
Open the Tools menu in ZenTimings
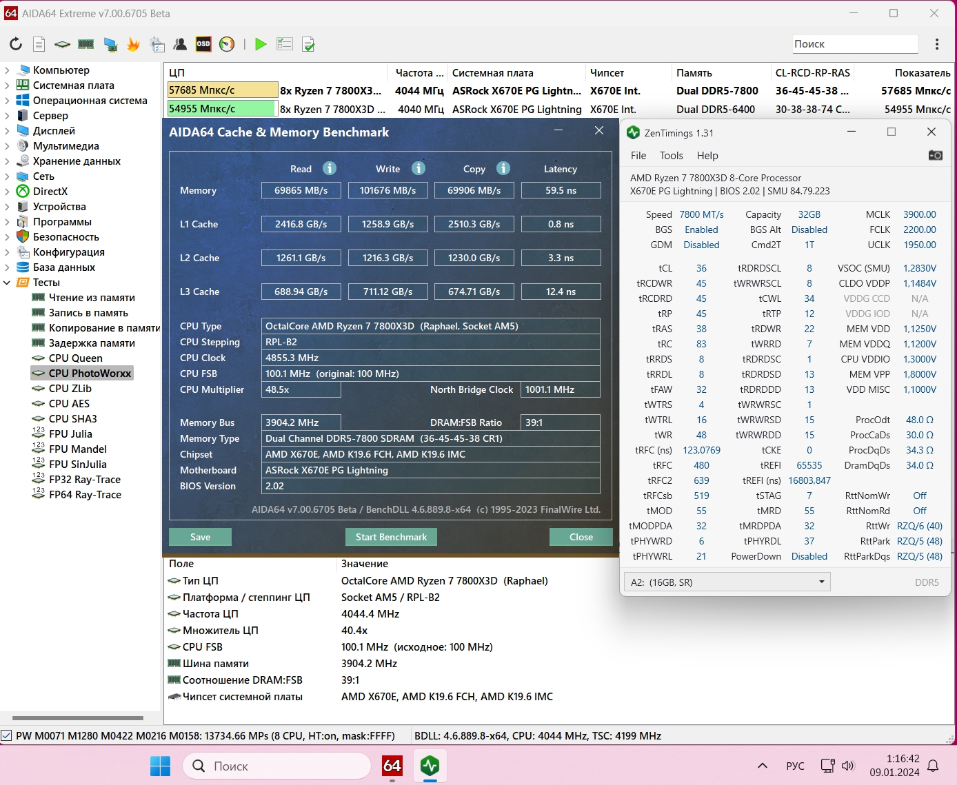point(672,156)
